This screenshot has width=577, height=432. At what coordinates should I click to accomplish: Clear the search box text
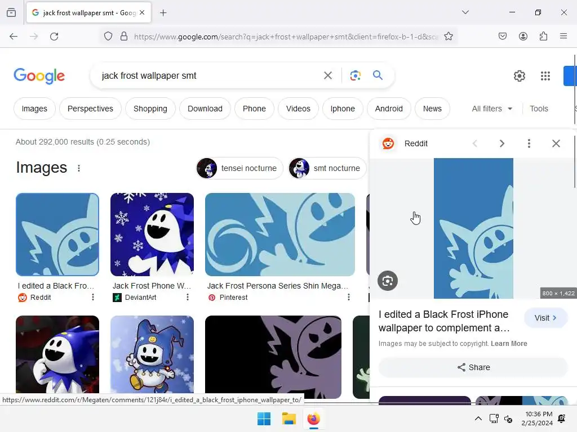[x=328, y=76]
